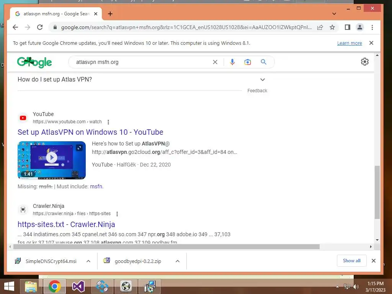The image size is (392, 294).
Task: Open 'Set up AtlasVPN on Windows 10 - YouTube'
Action: 90,132
